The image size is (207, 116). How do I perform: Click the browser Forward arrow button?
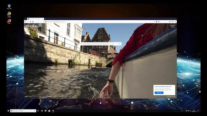[28, 22]
